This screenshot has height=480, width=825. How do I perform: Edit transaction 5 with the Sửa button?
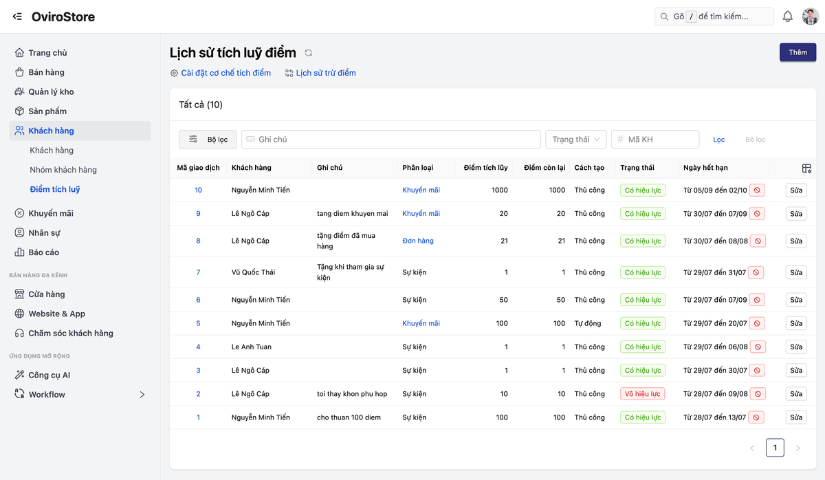pos(795,323)
